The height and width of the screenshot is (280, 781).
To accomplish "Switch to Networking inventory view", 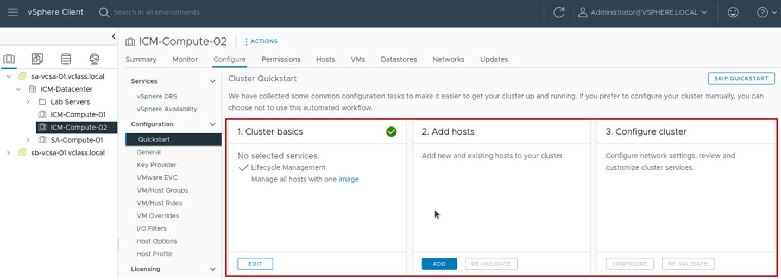I will [94, 59].
